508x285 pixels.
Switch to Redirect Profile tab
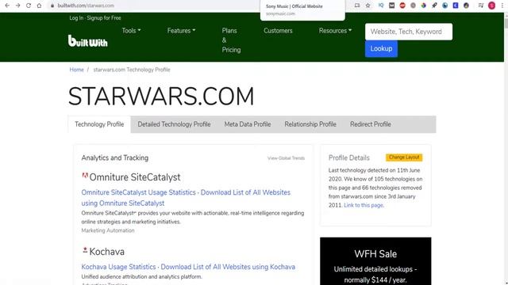[x=371, y=124]
